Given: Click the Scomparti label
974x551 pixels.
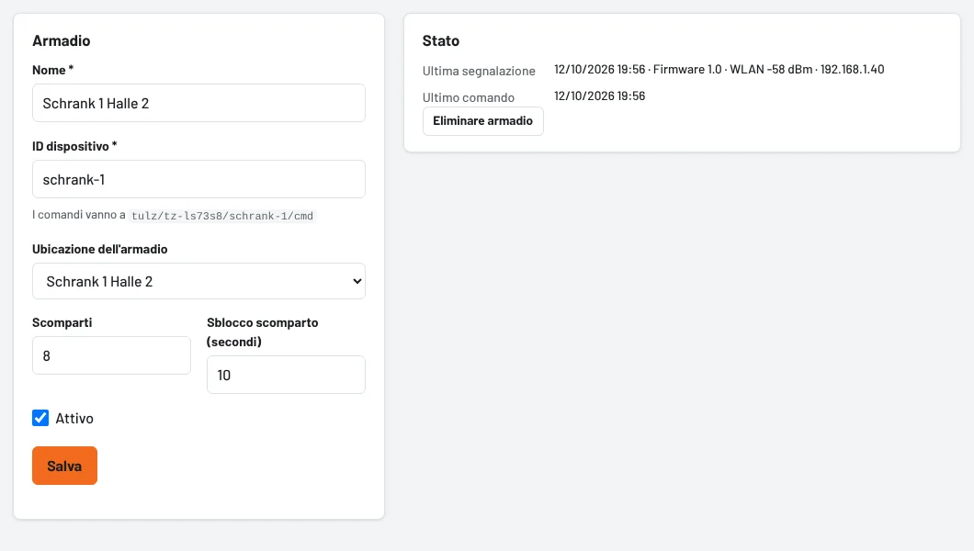Looking at the screenshot, I should point(62,322).
